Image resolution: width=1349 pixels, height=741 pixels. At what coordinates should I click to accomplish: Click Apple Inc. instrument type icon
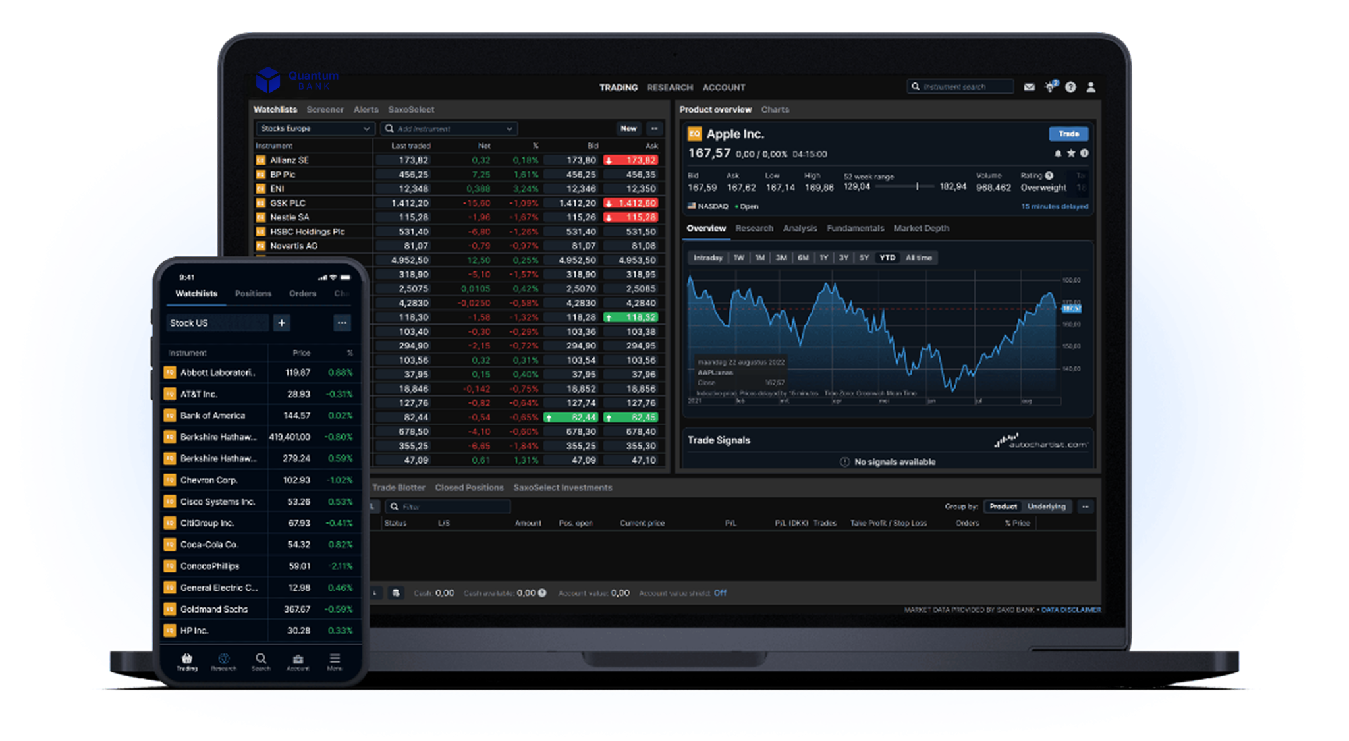[x=694, y=134]
